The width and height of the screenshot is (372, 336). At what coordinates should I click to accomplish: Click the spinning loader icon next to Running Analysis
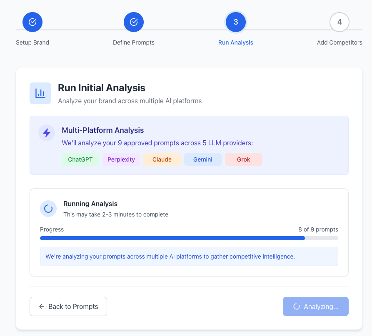(48, 208)
